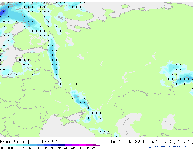Select the 5–10 mm legend swatch
The image size is (193, 149).
pyautogui.click(x=33, y=145)
